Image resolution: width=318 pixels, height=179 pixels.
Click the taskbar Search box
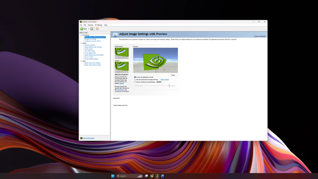(x=130, y=176)
